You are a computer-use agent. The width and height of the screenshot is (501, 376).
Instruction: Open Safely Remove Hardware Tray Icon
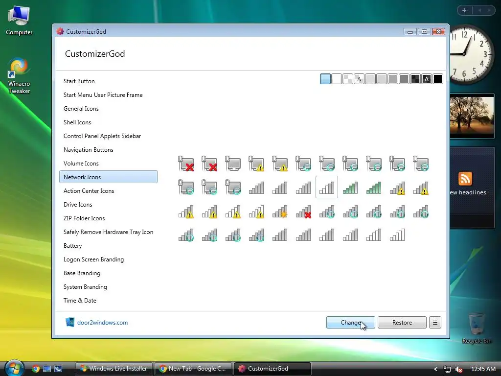[x=108, y=232]
